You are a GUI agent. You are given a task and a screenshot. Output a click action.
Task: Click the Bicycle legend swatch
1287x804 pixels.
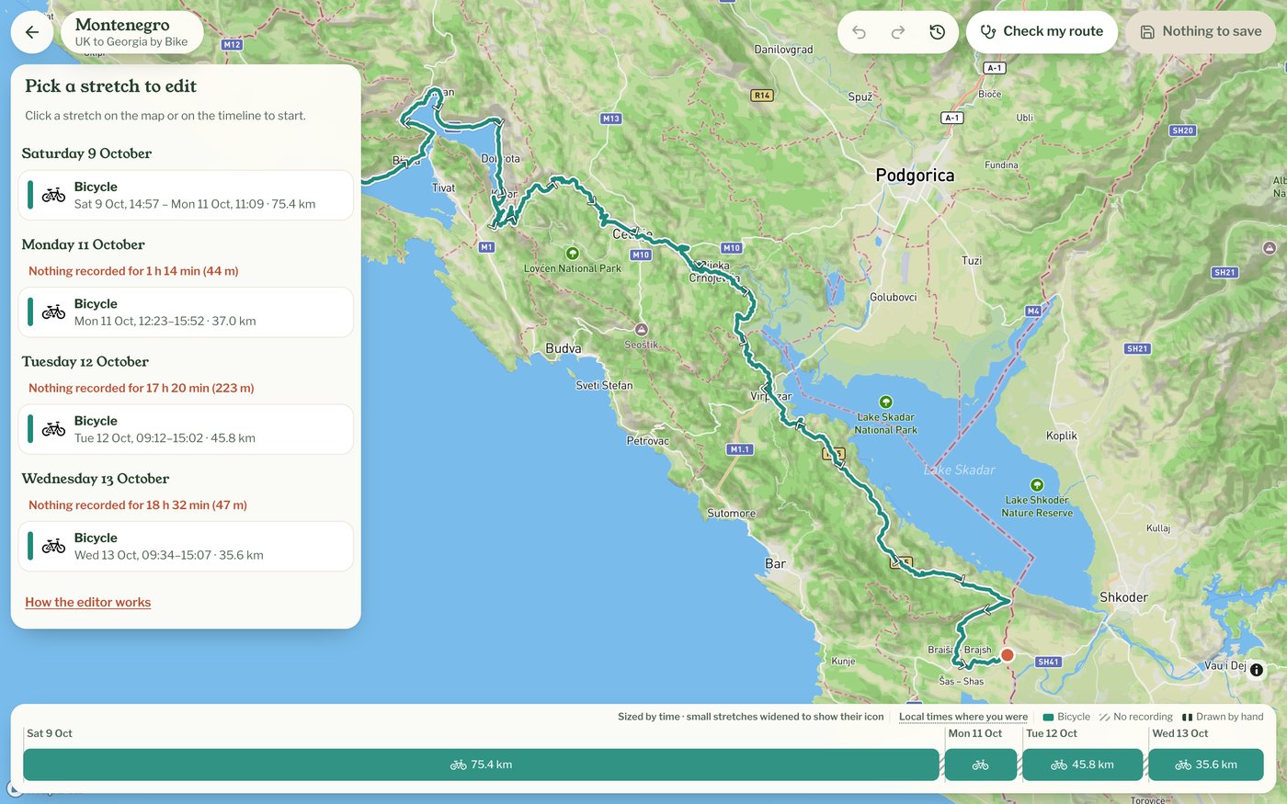(x=1049, y=717)
